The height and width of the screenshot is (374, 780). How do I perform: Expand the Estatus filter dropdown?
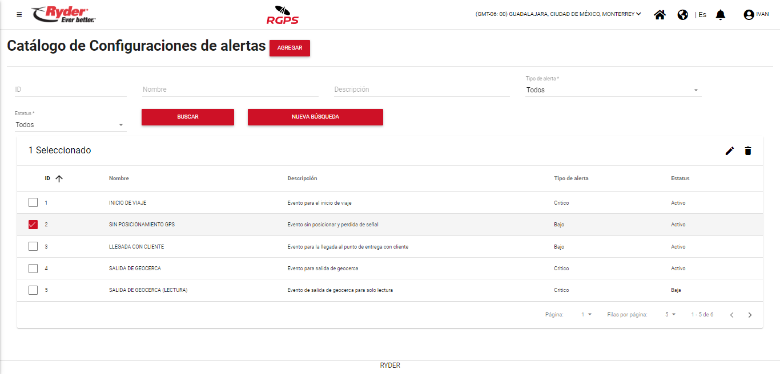pyautogui.click(x=70, y=125)
